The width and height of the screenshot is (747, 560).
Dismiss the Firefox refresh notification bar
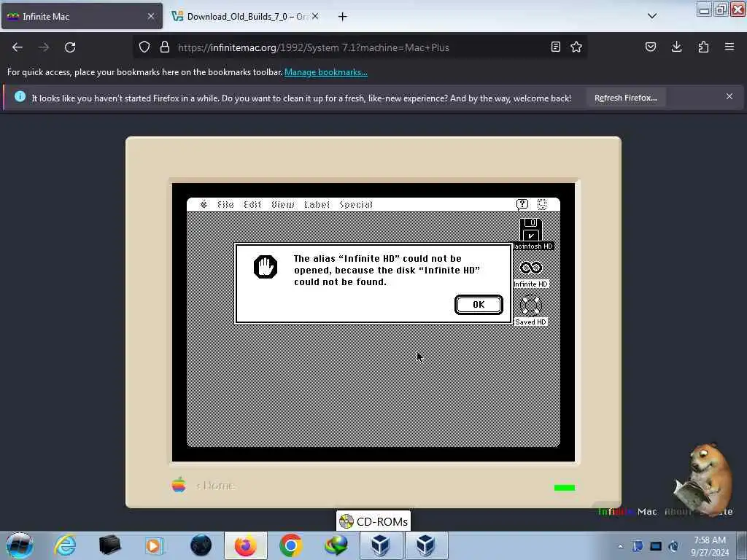(x=729, y=97)
